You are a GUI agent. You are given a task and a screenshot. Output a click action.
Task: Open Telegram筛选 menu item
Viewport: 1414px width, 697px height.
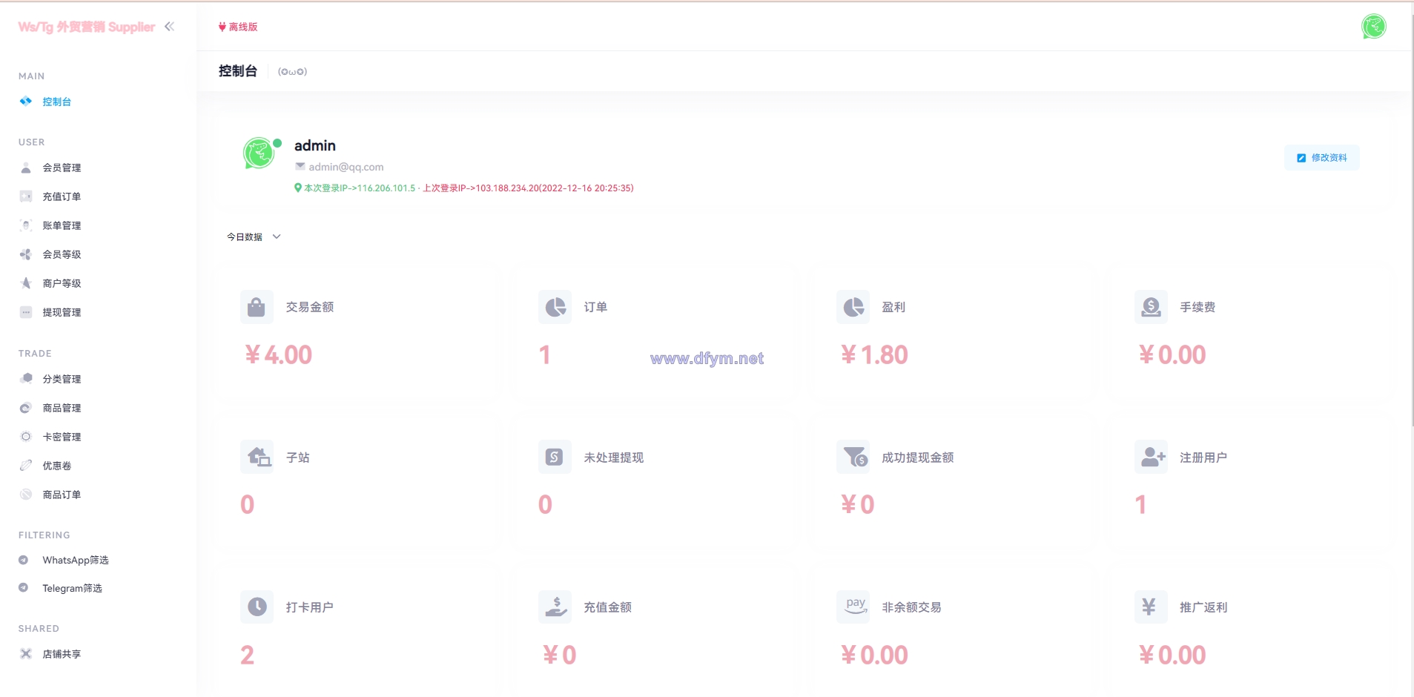[72, 588]
